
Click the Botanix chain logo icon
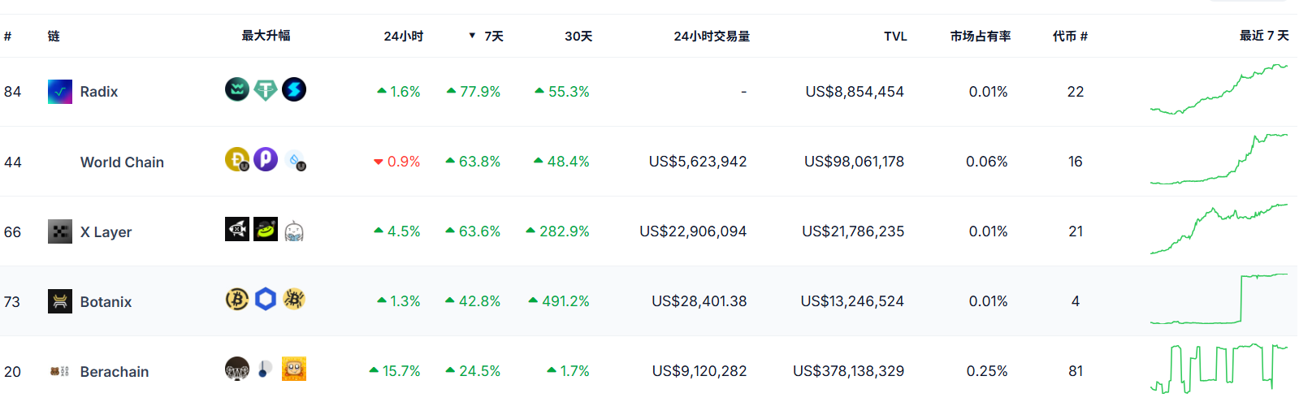[x=60, y=301]
